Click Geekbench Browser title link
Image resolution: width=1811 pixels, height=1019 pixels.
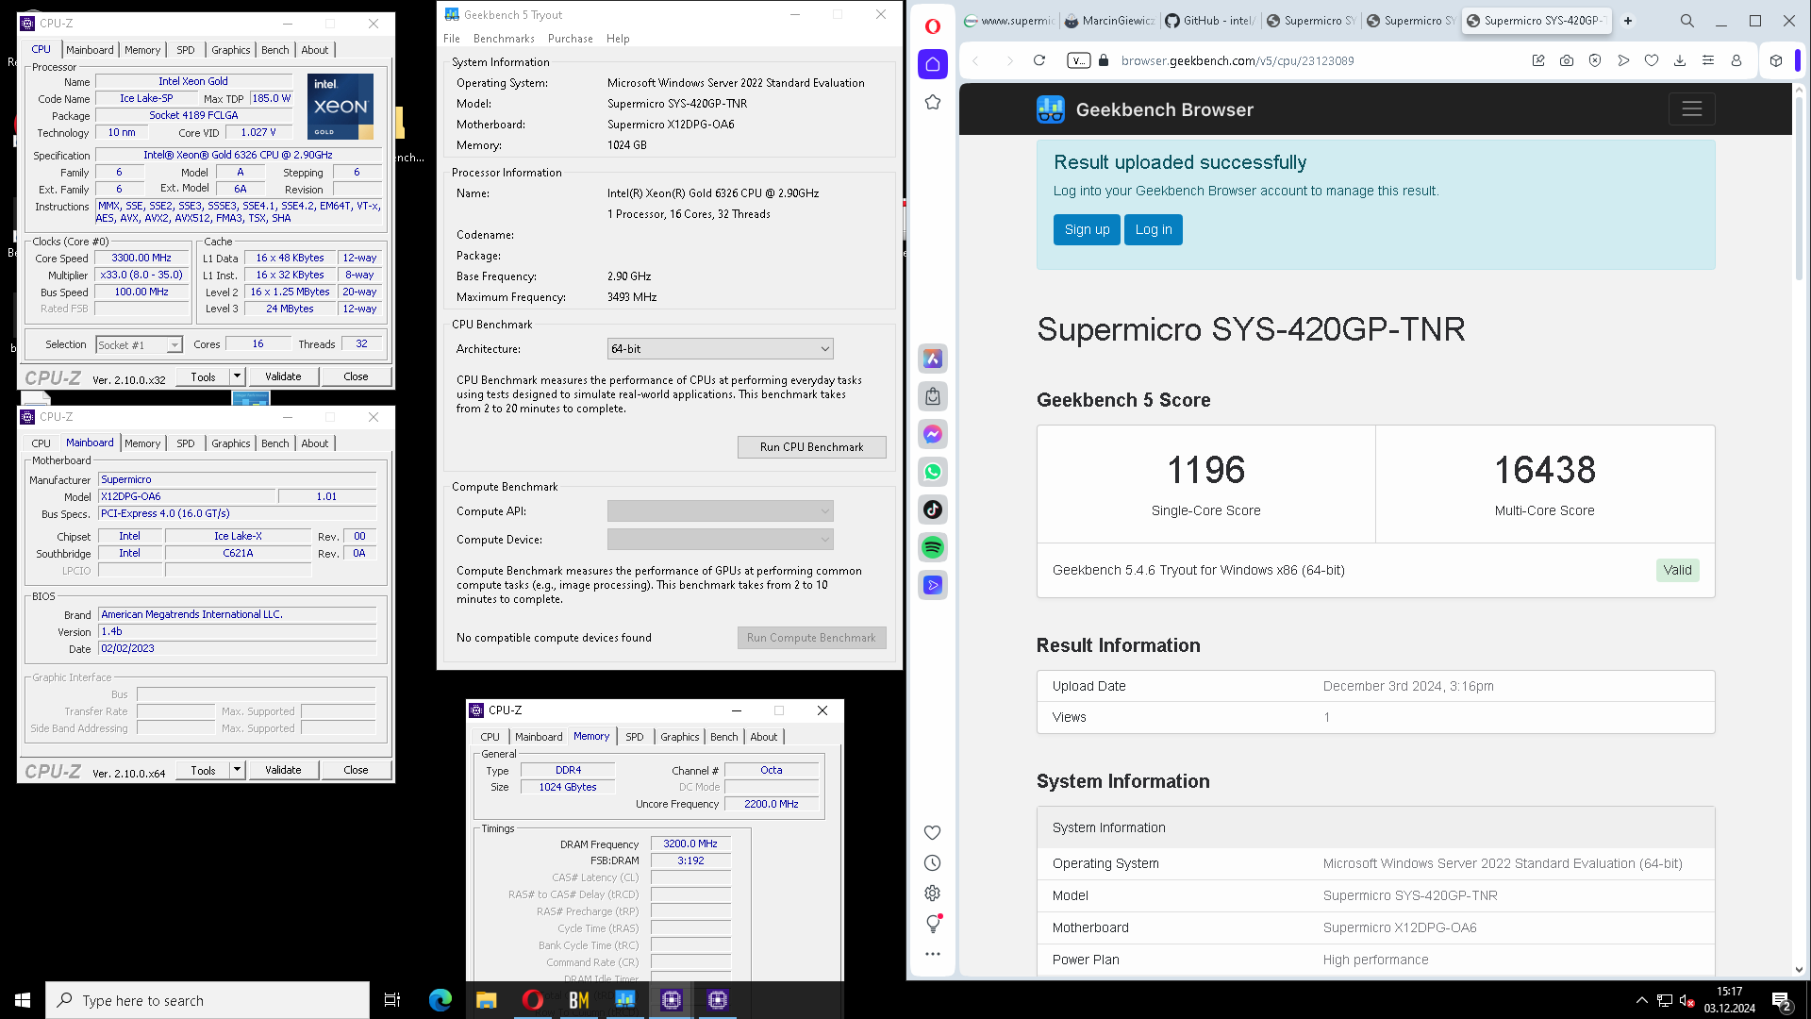pyautogui.click(x=1164, y=109)
